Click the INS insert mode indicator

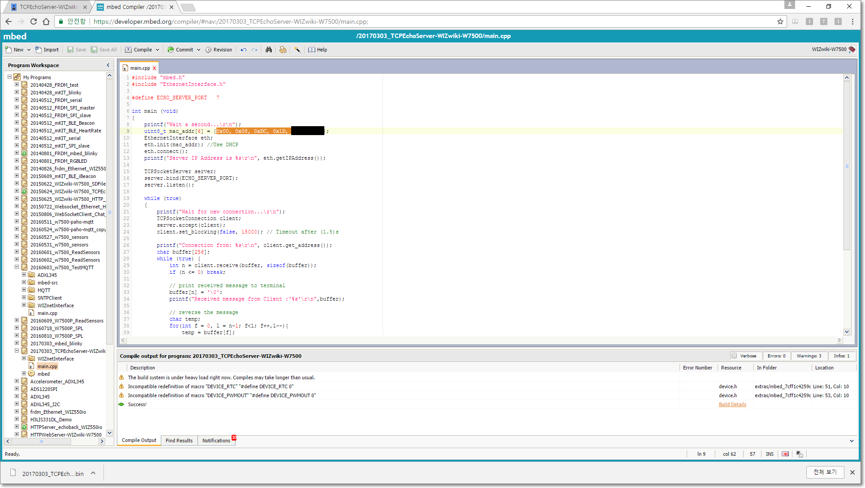point(770,454)
